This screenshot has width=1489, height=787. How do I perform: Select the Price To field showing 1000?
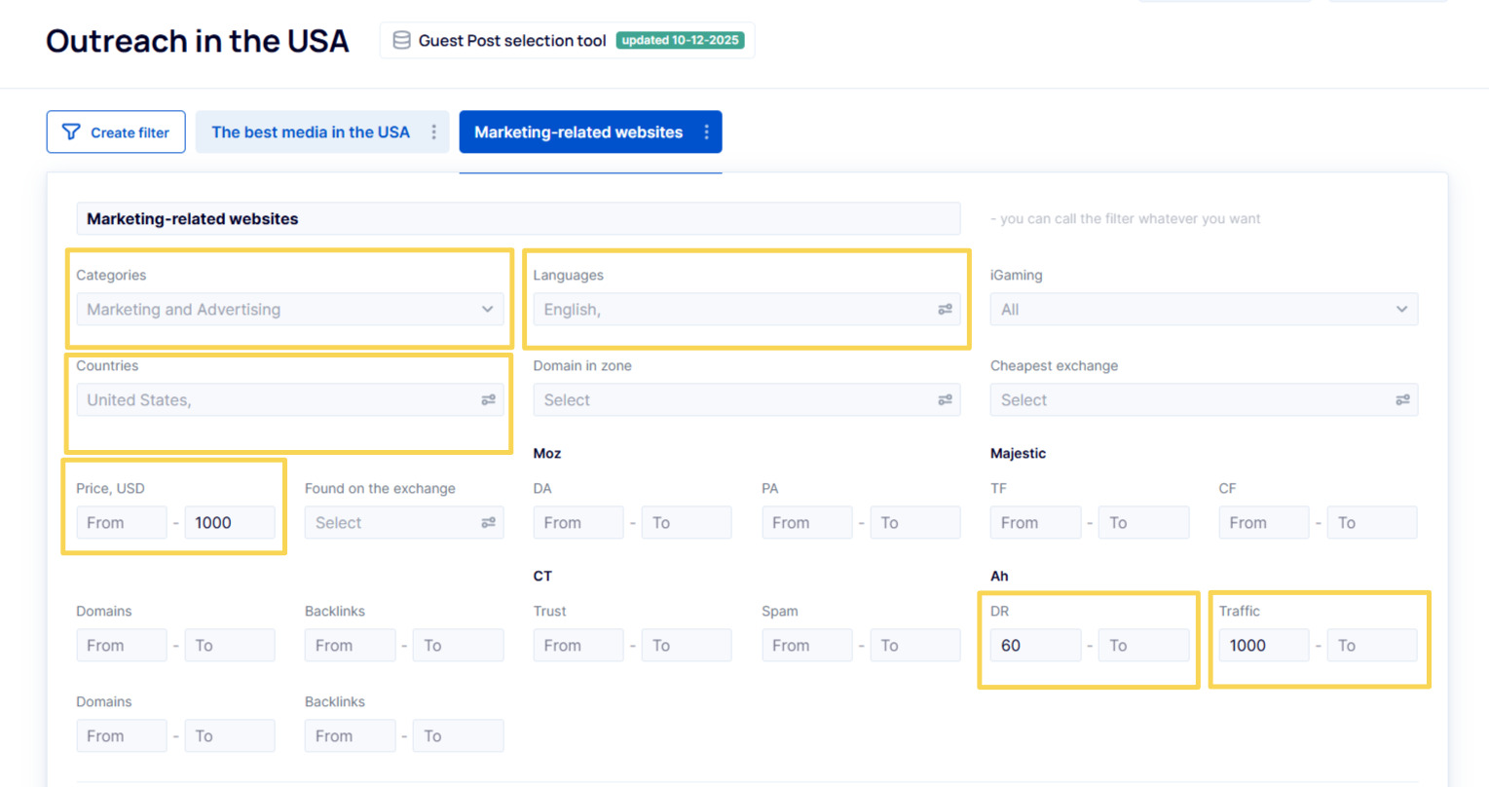click(230, 522)
